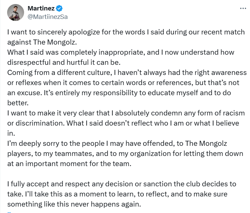This screenshot has height=213, width=250.
Task: Open the post's more options ellipsis menu
Action: point(243,8)
